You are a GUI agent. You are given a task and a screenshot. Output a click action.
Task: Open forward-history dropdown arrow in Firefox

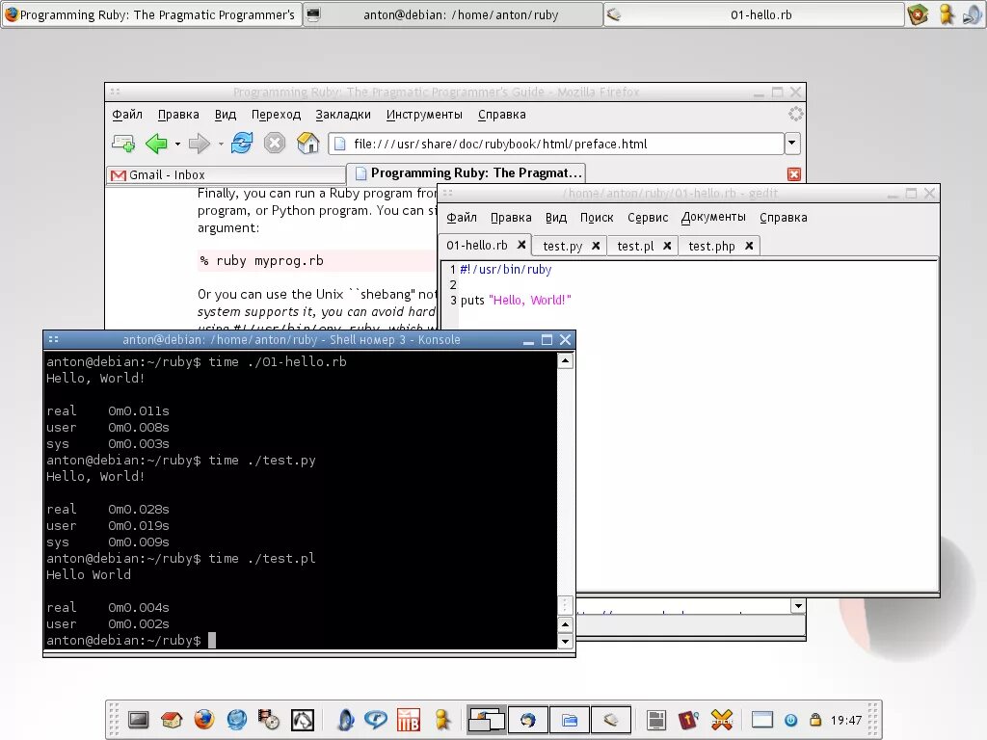pos(221,145)
